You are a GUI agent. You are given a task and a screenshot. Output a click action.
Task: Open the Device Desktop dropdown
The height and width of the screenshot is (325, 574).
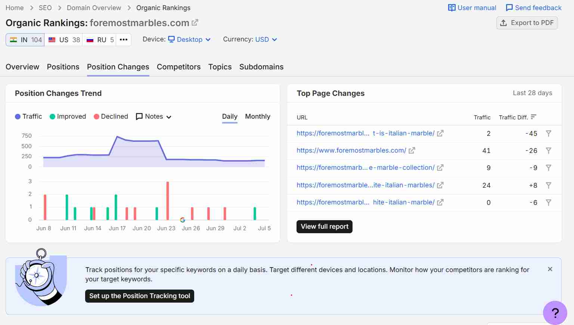(x=189, y=40)
